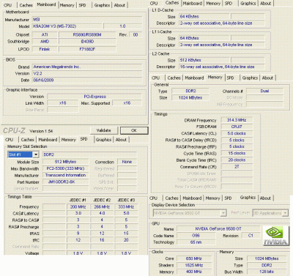Image resolution: width=293 pixels, height=276 pixels.
Task: Click the L2 Cache Size 512 KBytes field
Action: [204, 60]
